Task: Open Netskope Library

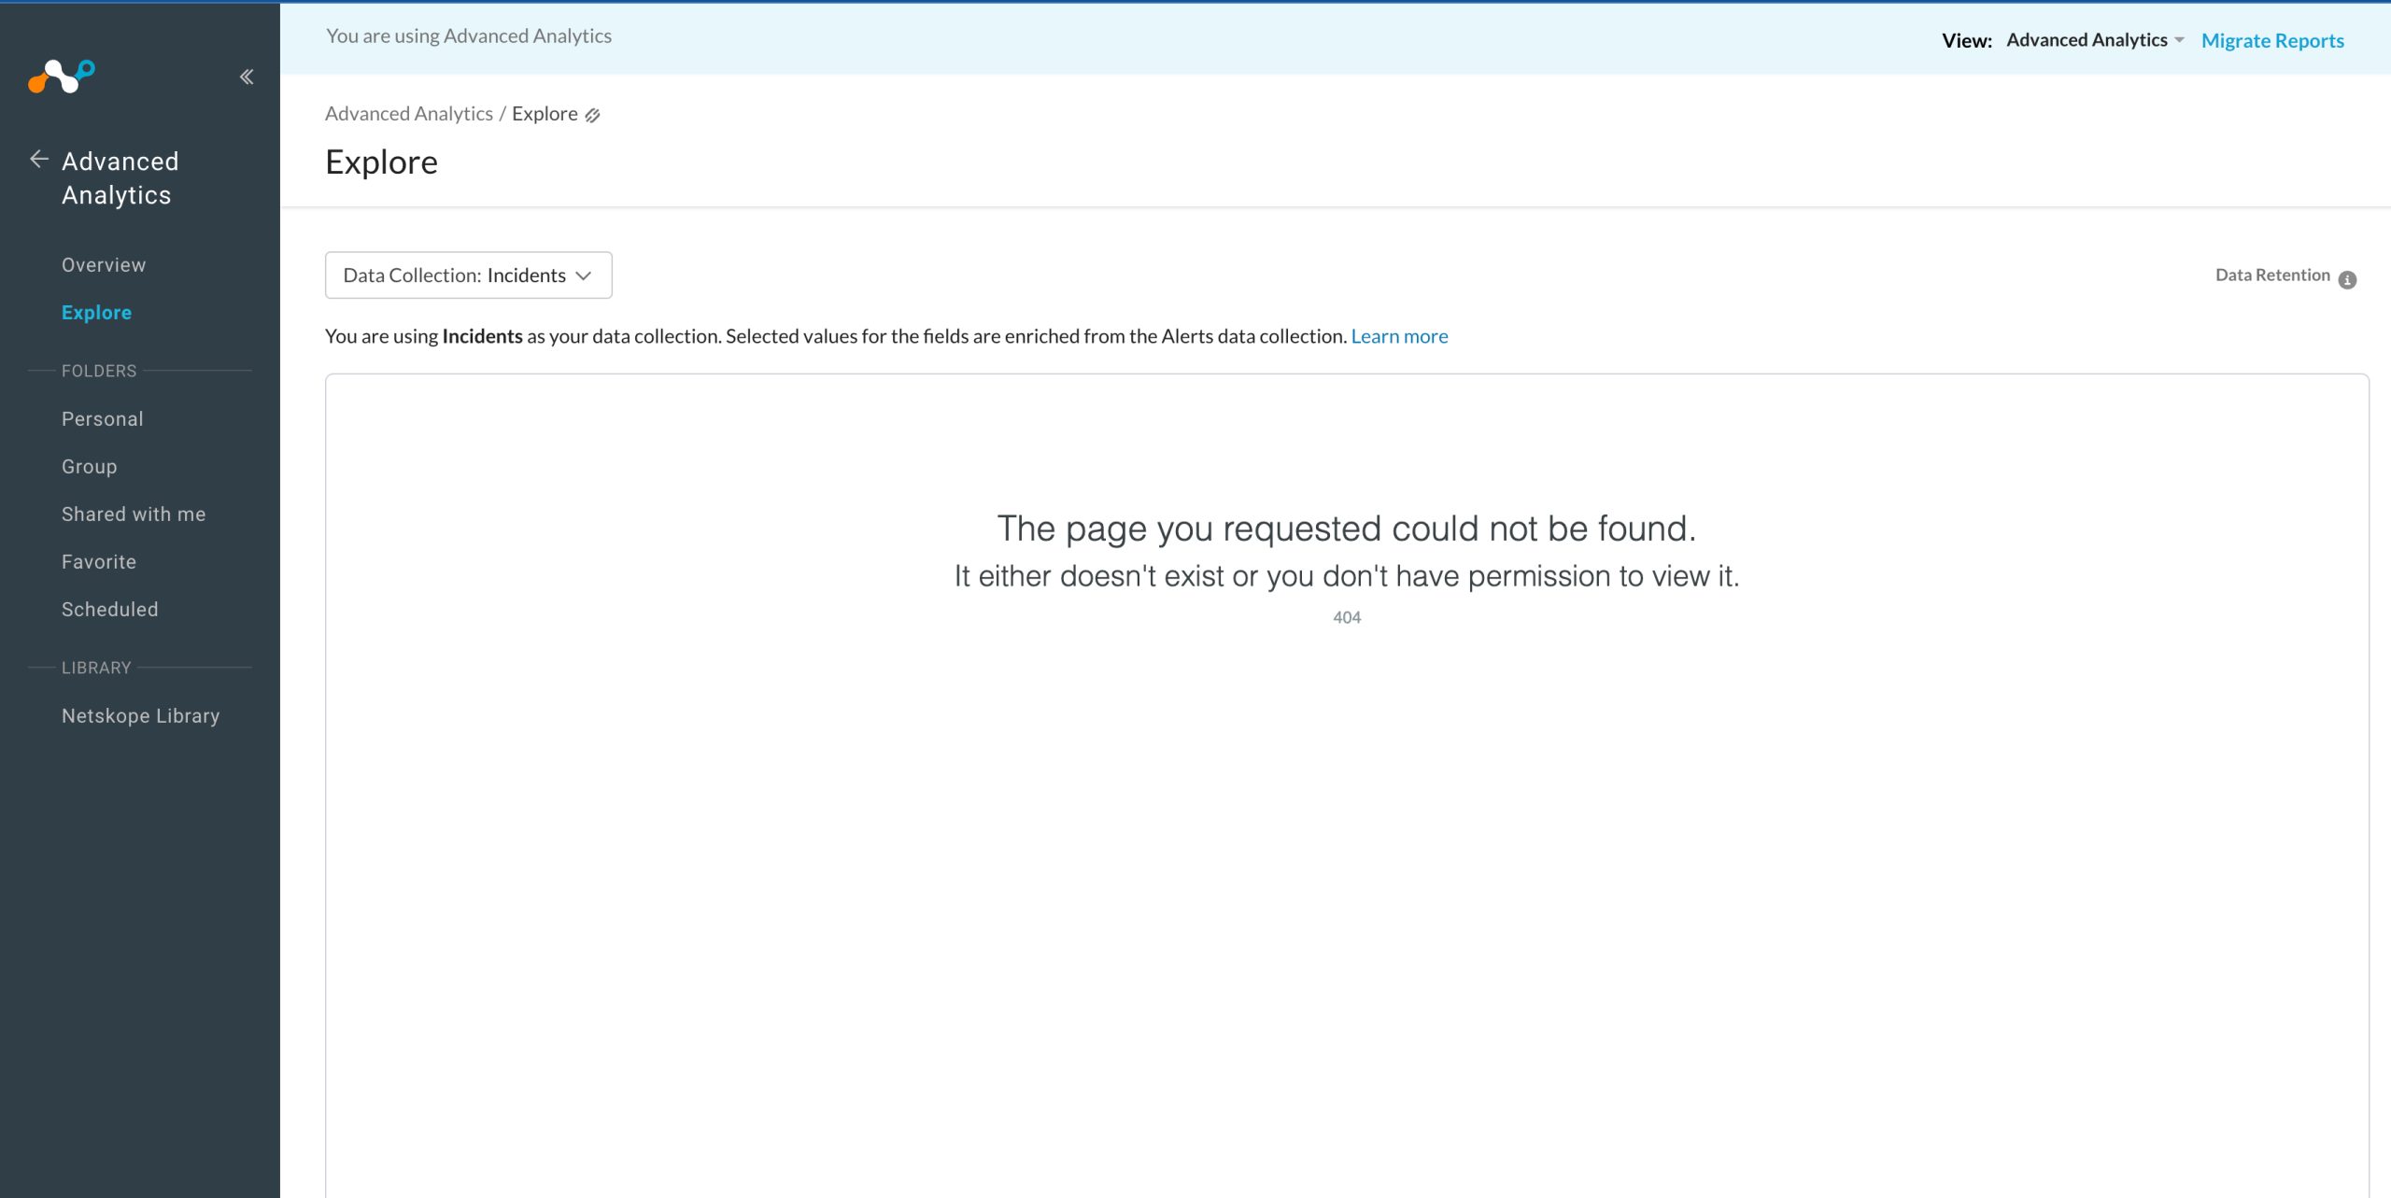Action: click(141, 716)
